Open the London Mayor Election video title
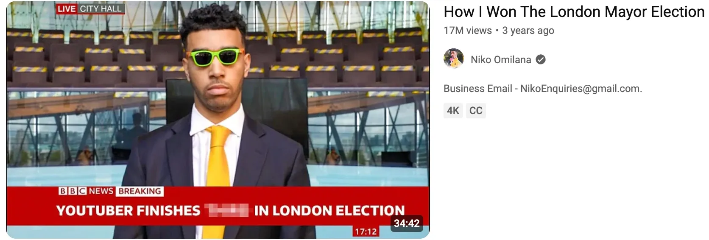The image size is (709, 240). pyautogui.click(x=574, y=12)
